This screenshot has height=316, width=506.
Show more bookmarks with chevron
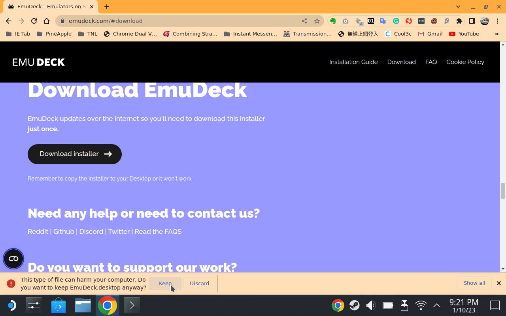click(x=497, y=34)
